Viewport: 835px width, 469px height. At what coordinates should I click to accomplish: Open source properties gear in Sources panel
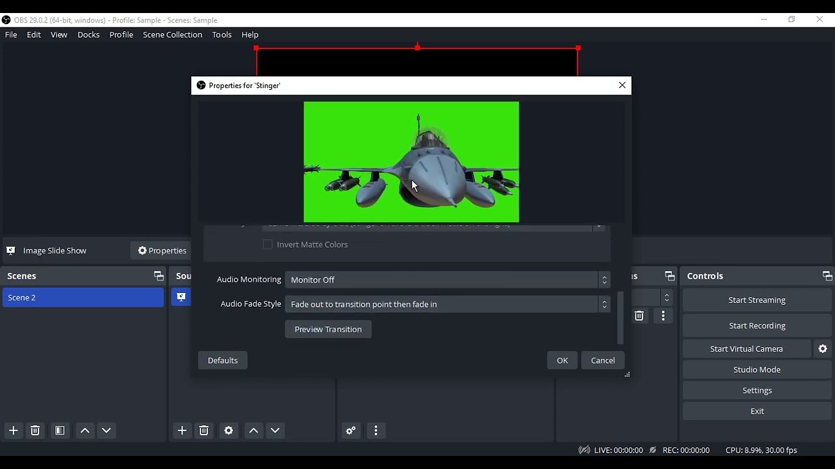pyautogui.click(x=229, y=431)
